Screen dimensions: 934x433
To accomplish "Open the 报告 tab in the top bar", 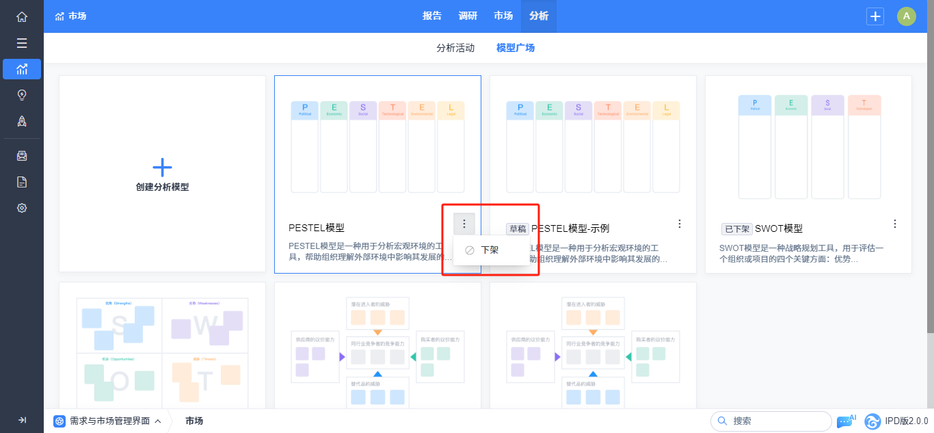I will tap(432, 16).
